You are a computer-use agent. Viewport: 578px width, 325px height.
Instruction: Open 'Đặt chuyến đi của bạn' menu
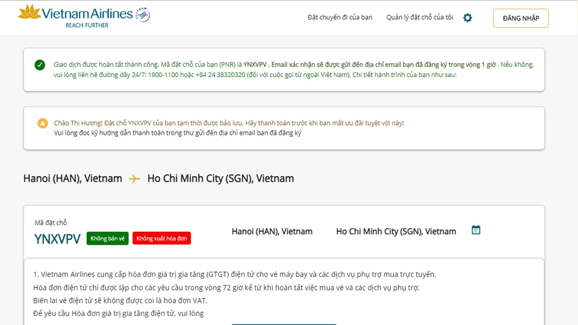pyautogui.click(x=340, y=17)
